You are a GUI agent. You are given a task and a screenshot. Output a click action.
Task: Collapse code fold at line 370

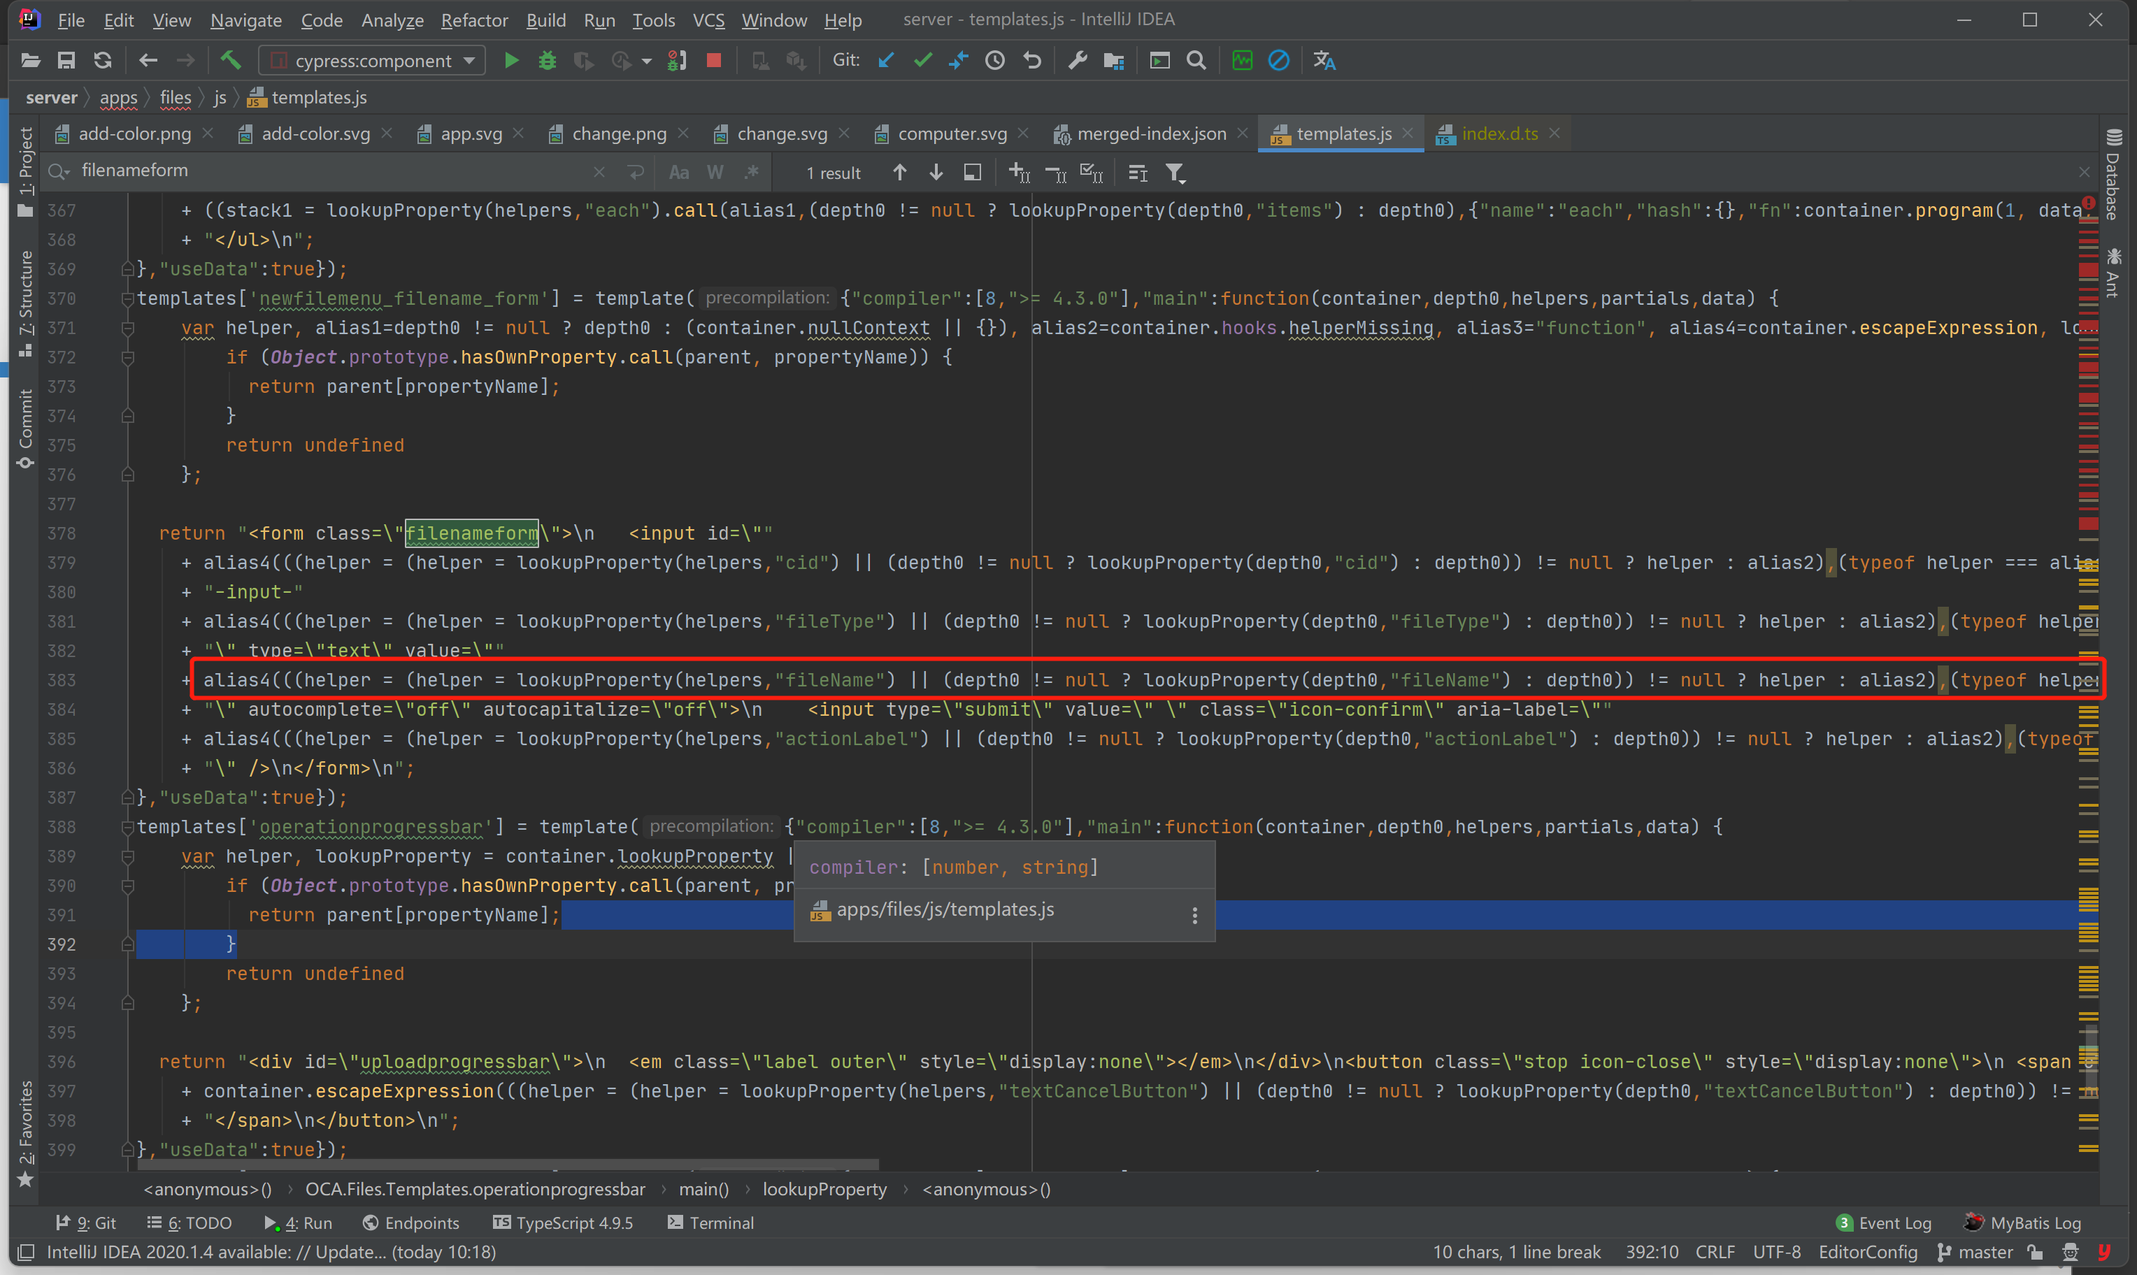point(128,299)
